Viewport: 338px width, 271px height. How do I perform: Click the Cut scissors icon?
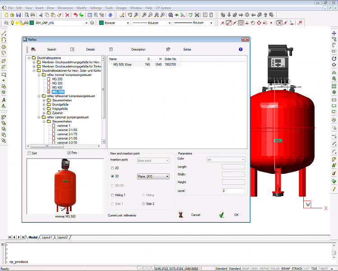point(41,15)
